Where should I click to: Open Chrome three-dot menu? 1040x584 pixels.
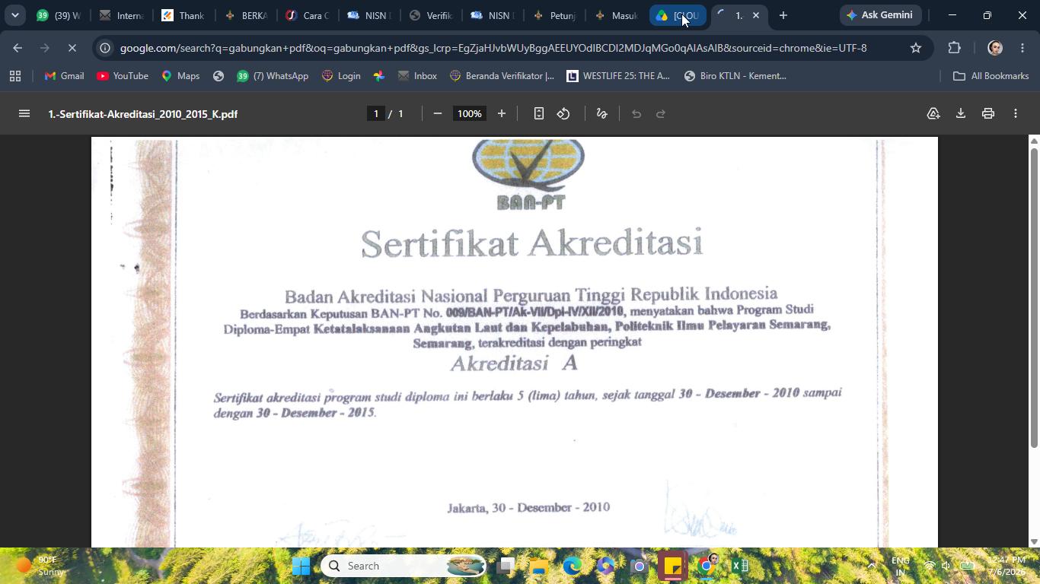(x=1022, y=48)
